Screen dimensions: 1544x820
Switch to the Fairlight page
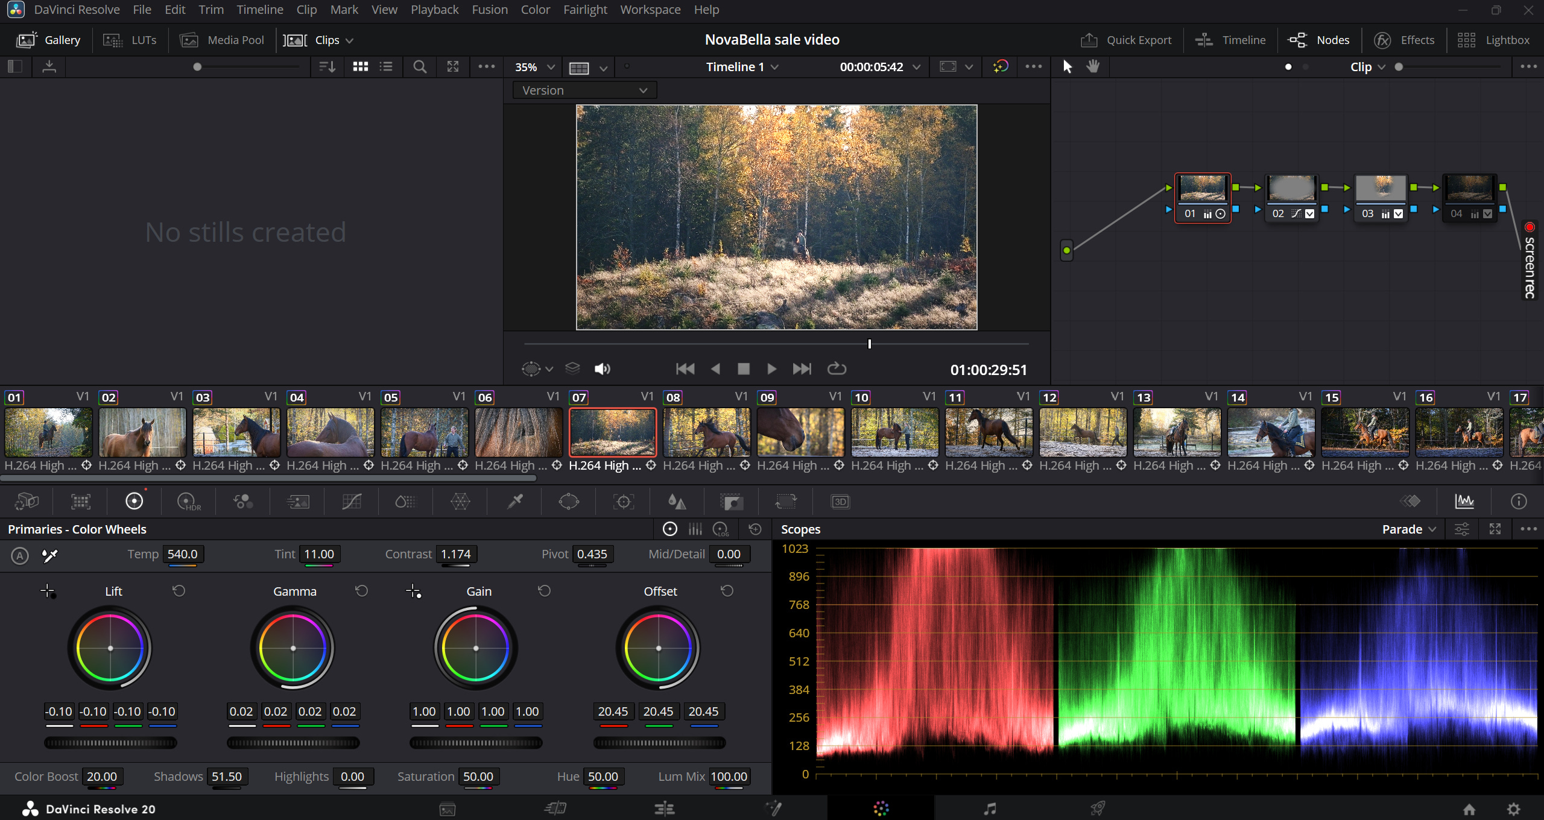pos(989,809)
